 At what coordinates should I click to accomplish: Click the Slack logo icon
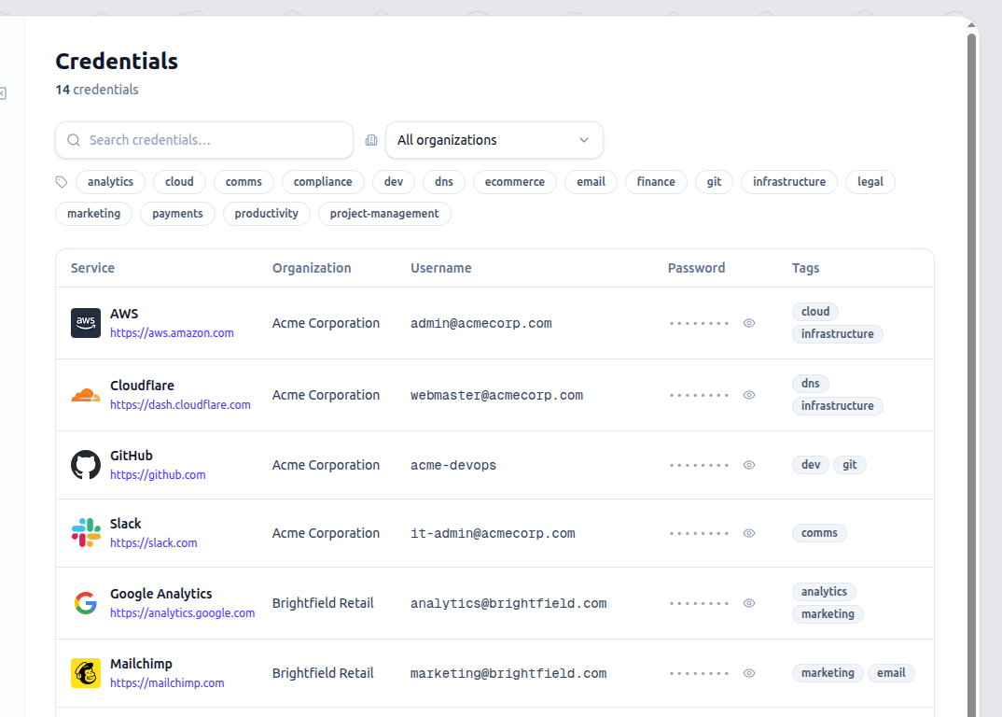[x=86, y=533]
